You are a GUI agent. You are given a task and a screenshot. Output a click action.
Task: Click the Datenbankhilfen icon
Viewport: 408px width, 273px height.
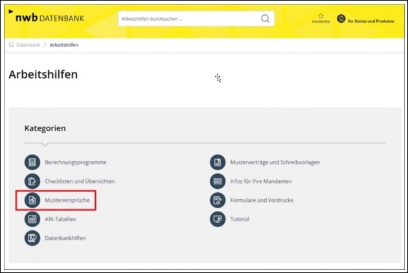tap(32, 238)
